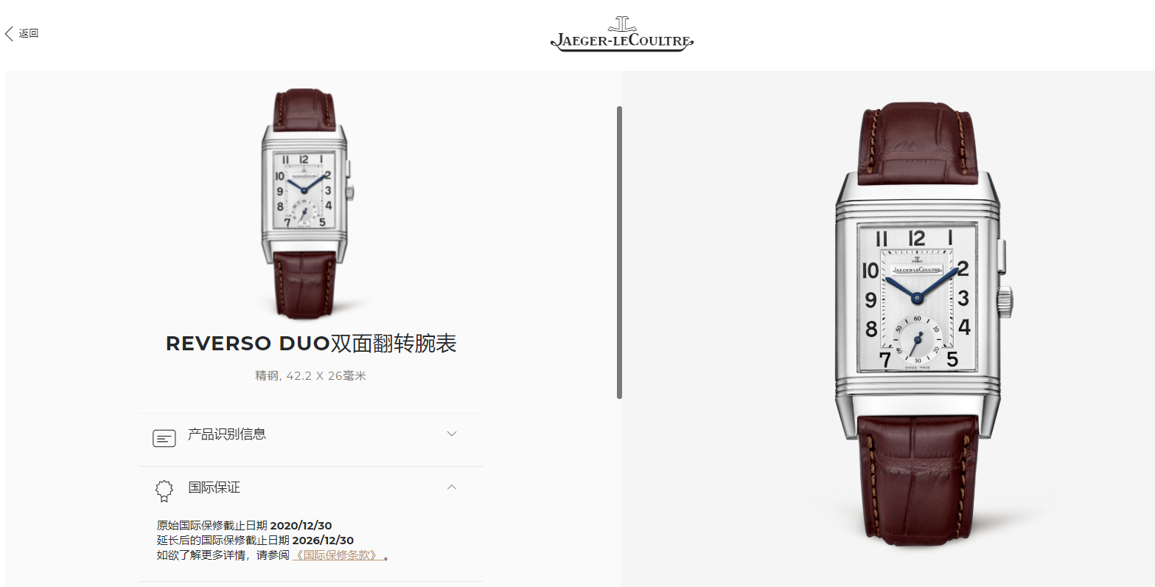The width and height of the screenshot is (1155, 587).
Task: Select the 返回 back label
Action: [x=29, y=33]
